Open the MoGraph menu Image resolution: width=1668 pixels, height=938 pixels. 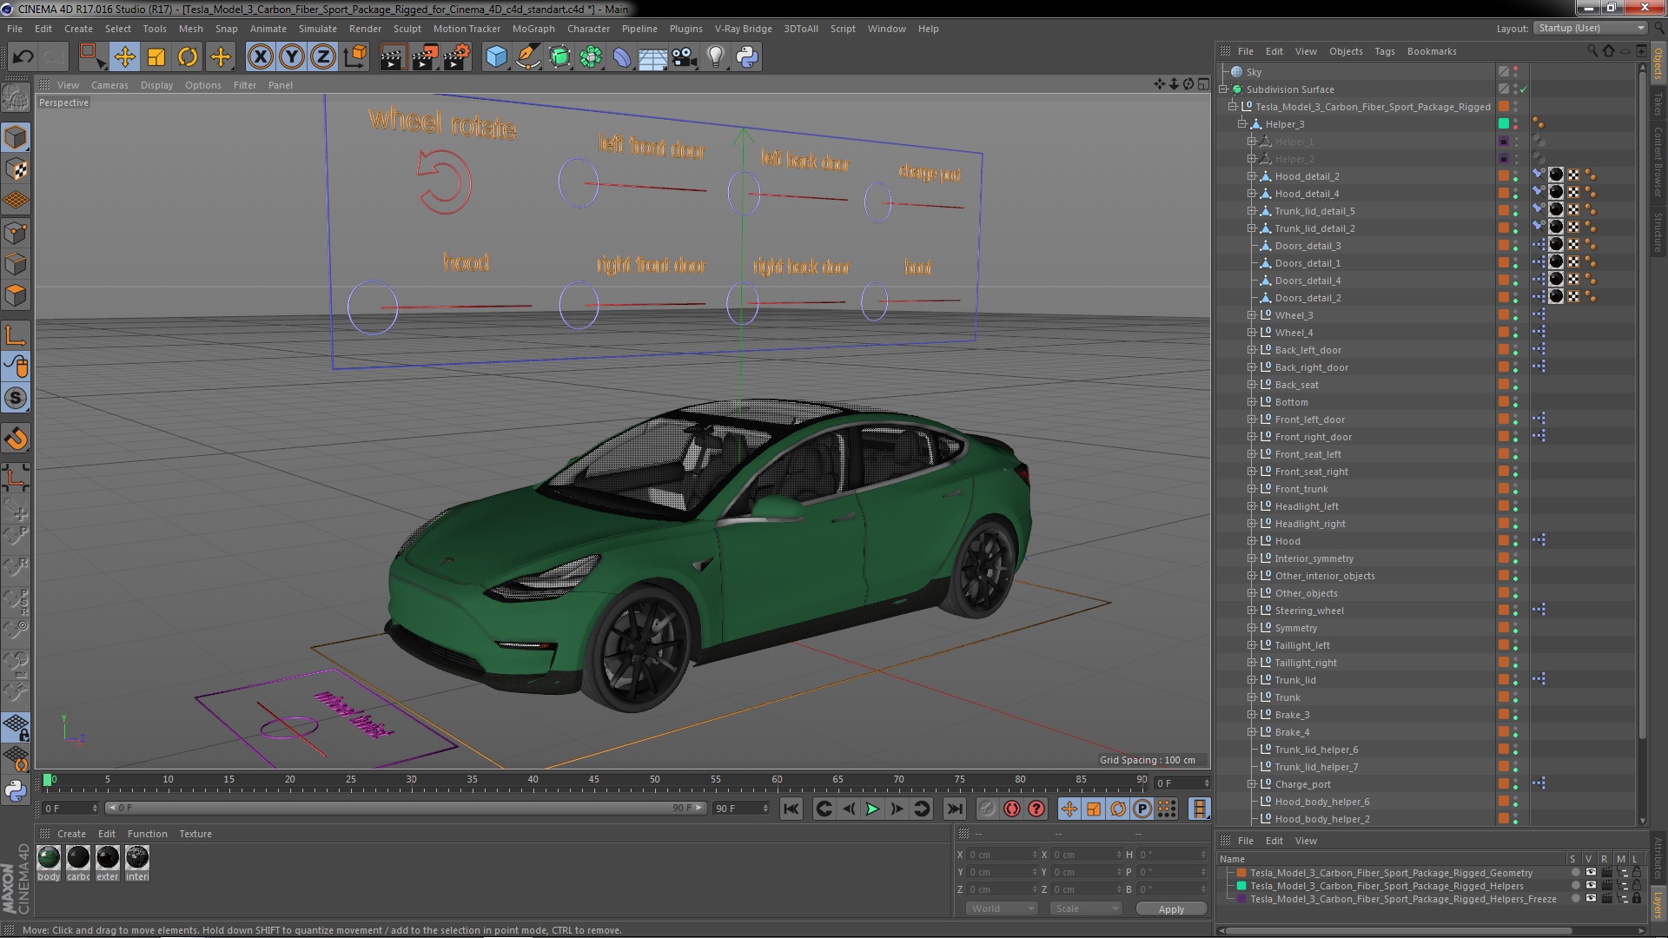[533, 29]
